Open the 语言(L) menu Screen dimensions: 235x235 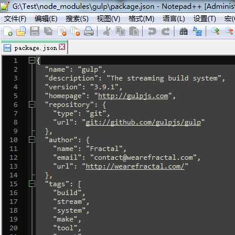174,19
